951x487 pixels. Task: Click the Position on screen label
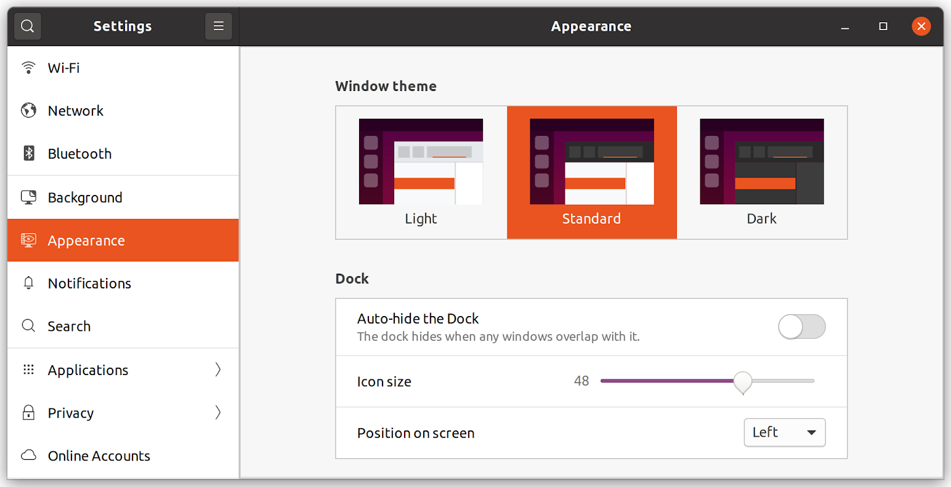tap(416, 433)
